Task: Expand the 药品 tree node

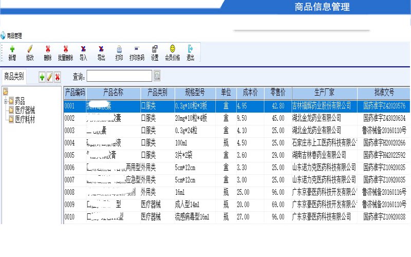Action: [x=6, y=101]
